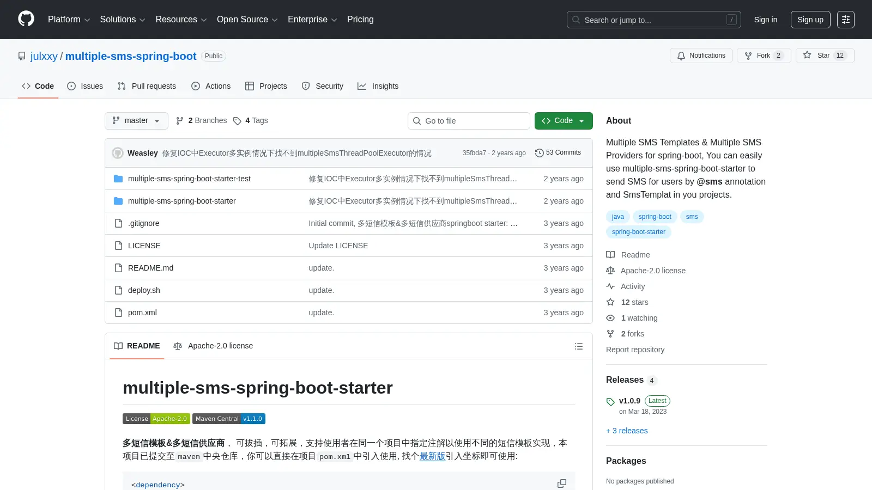Click the Sign in link
Image resolution: width=872 pixels, height=490 pixels.
[x=766, y=20]
